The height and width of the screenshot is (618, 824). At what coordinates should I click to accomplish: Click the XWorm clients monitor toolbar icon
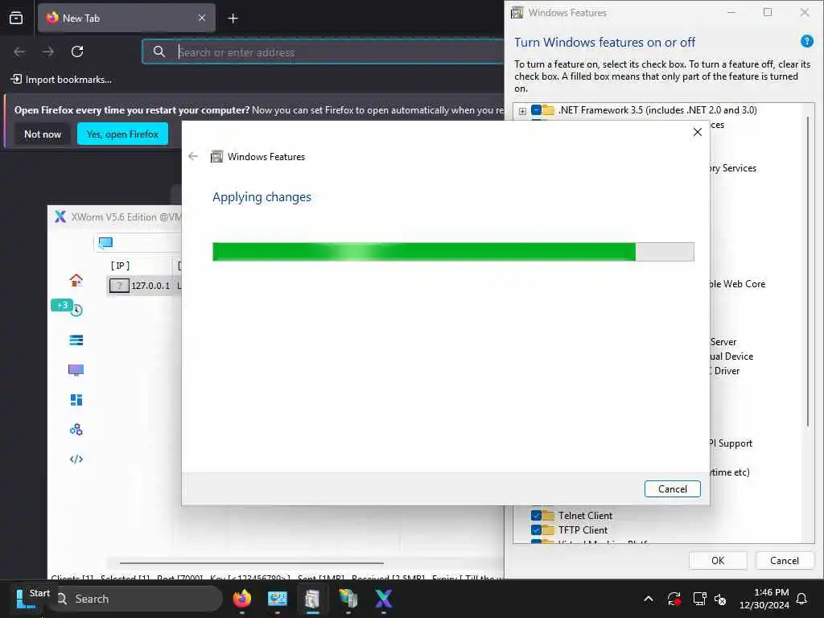coord(105,243)
